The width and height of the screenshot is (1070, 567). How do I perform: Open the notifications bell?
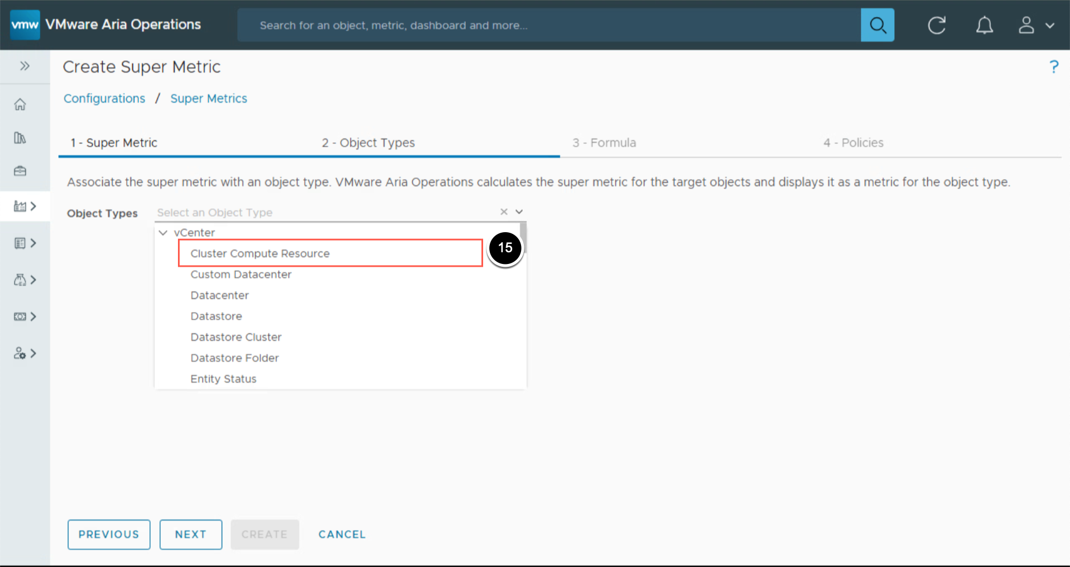tap(984, 25)
